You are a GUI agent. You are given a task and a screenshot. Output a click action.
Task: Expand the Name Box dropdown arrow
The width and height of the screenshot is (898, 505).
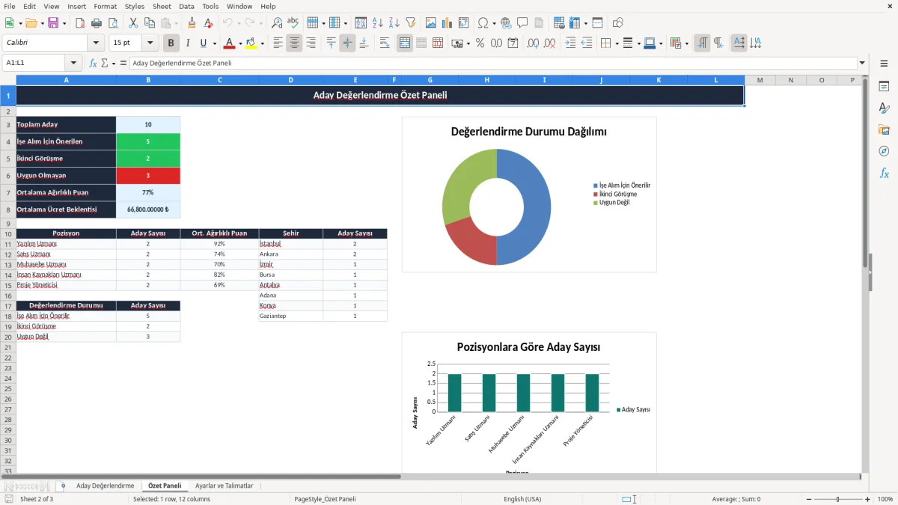(73, 63)
